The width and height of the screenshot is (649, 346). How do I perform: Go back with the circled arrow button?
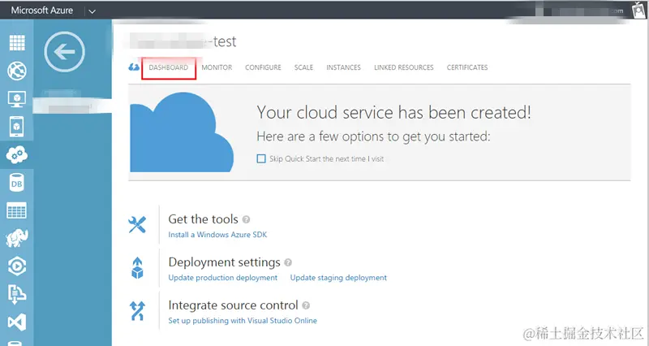64,52
